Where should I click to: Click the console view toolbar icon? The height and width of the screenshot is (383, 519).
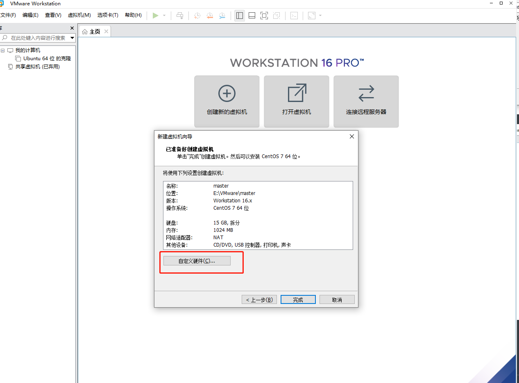(294, 16)
